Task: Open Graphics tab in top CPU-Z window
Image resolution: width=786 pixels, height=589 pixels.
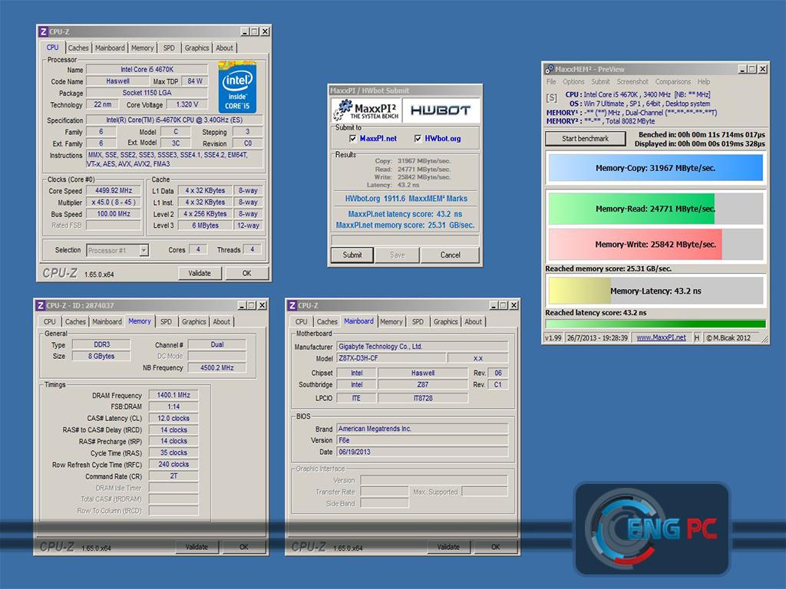Action: [196, 48]
